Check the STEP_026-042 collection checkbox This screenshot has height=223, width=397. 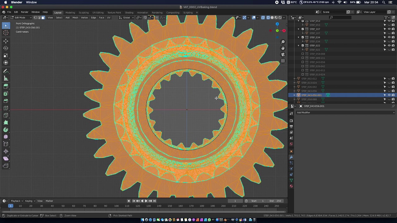pos(303,66)
